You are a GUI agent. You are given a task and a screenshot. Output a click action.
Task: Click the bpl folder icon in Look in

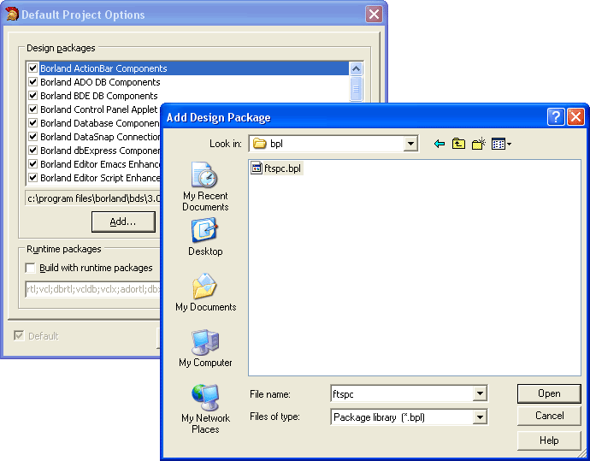pyautogui.click(x=259, y=144)
